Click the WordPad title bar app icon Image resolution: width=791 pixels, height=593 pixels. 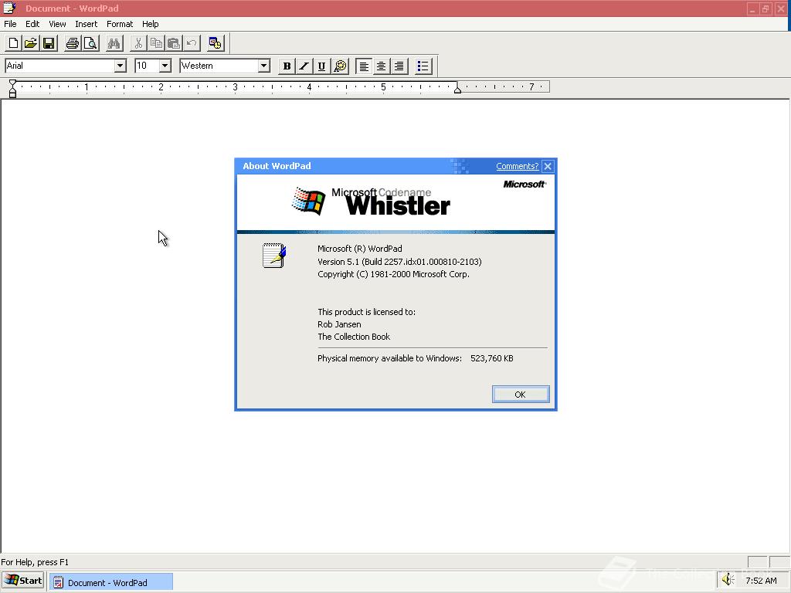pos(9,8)
